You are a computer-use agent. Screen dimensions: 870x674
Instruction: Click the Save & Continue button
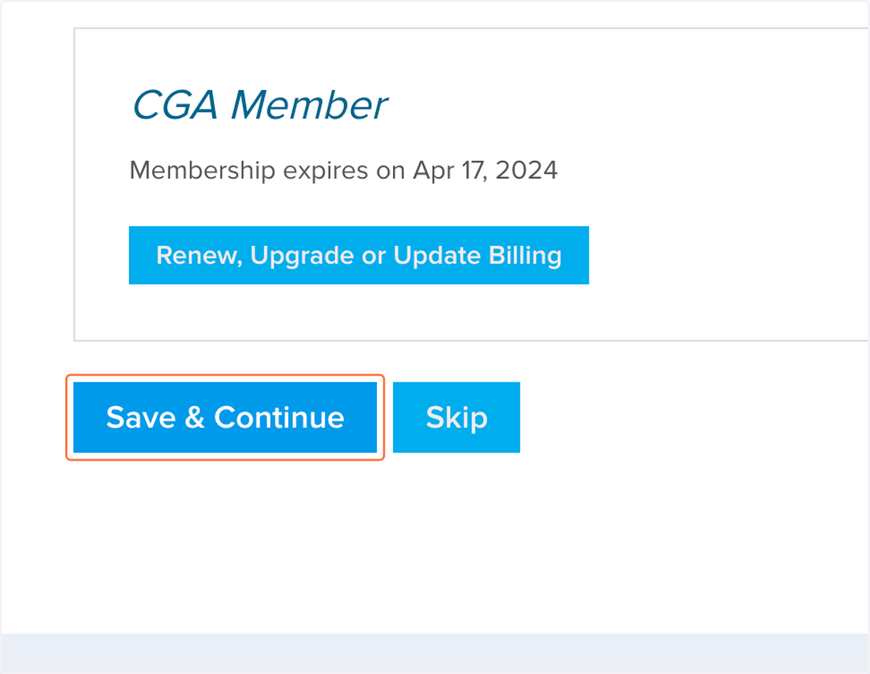click(225, 417)
